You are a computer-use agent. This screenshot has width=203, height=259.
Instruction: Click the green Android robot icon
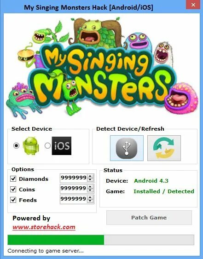[31, 146]
